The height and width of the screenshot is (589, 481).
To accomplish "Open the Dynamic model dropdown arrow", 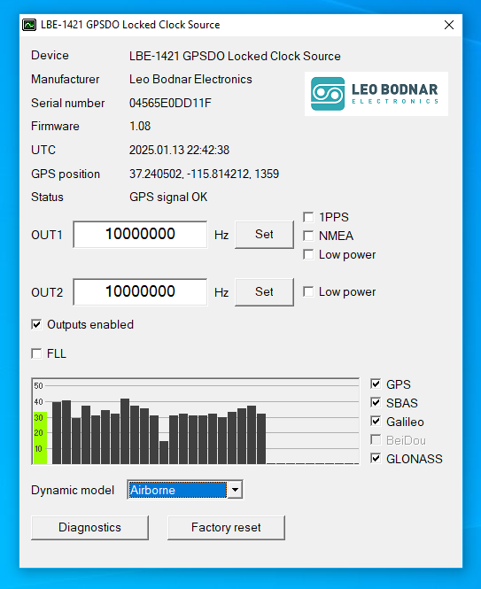I will 236,490.
